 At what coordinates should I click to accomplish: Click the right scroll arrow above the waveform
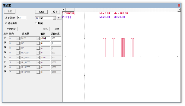coord(179,10)
